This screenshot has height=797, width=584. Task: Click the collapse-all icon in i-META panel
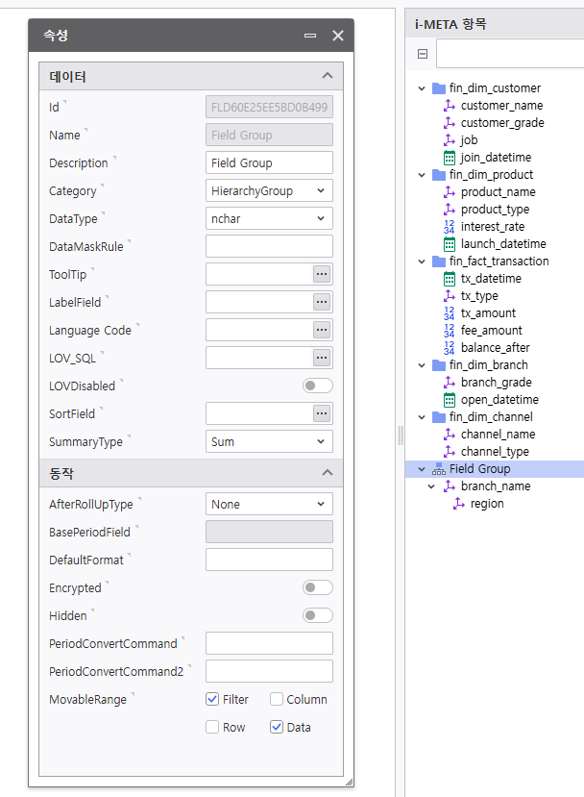423,54
